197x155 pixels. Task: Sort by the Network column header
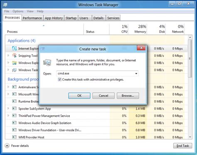pos(175,29)
